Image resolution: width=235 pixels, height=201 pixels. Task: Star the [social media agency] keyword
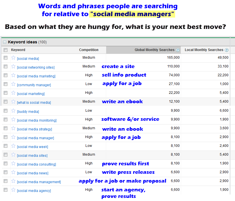pyautogui.click(x=13, y=191)
